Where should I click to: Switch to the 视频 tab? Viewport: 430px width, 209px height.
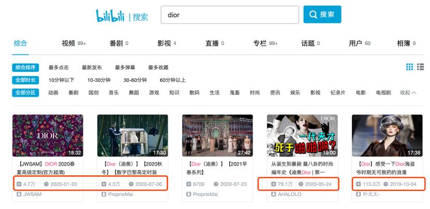pos(74,43)
